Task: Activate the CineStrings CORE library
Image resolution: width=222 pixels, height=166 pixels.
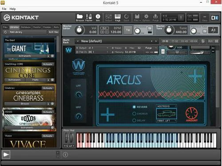Action: 48,64
